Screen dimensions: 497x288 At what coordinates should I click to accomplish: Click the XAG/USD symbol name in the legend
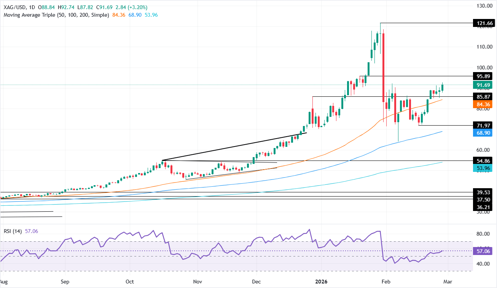13,6
